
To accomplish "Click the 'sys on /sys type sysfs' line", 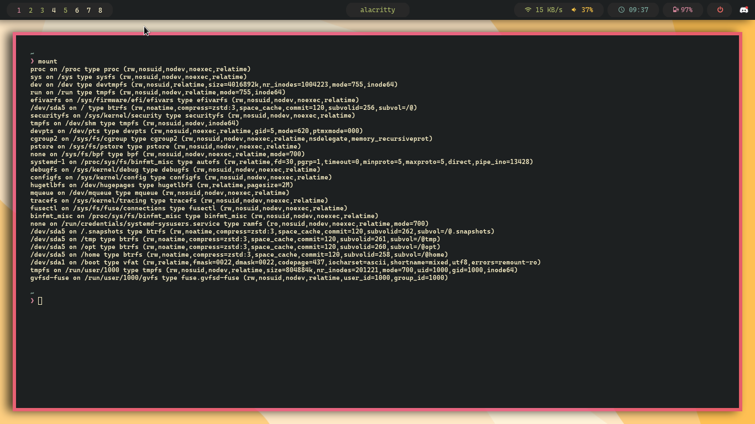I will pyautogui.click(x=139, y=77).
